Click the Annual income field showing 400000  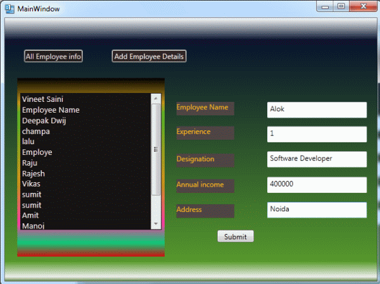pyautogui.click(x=317, y=185)
